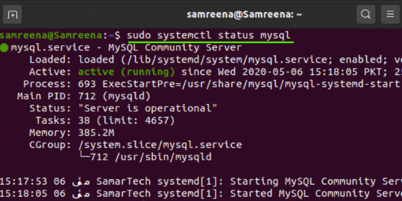The height and width of the screenshot is (201, 402).
Task: Click the CGroup /system.slice/mysql.service path
Action: 160,145
